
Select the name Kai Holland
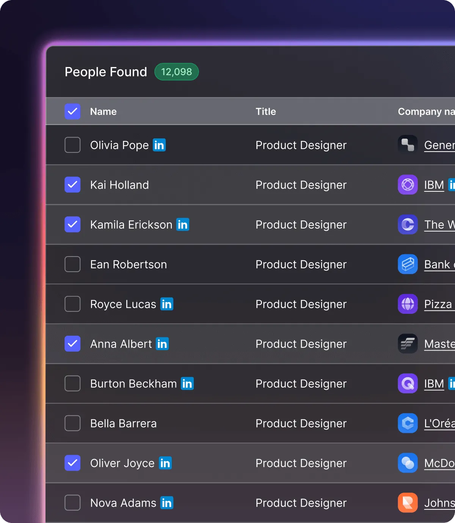pyautogui.click(x=119, y=185)
